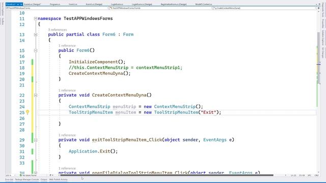Open the TestAPPWindowsForms project dropdown
The height and width of the screenshot is (183, 326).
click(57, 8)
